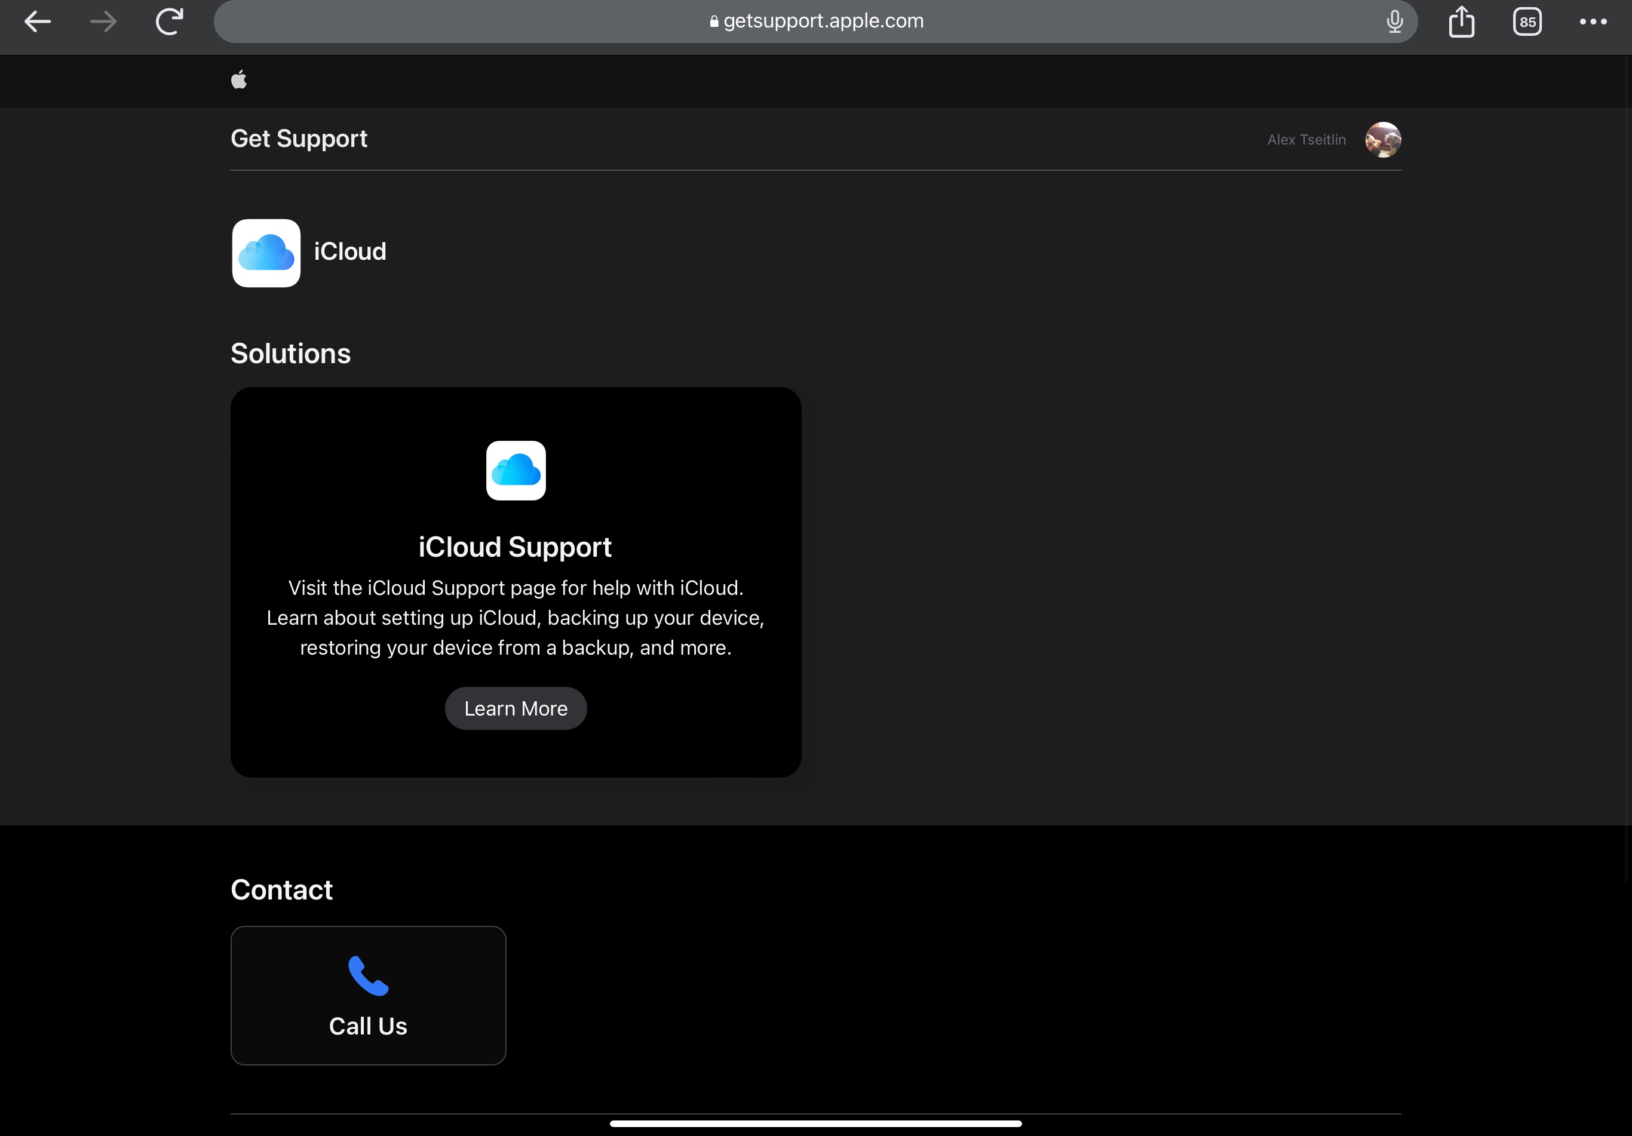Screen dimensions: 1632x1136
Task: Click the blue phone icon in Call Us
Action: [x=368, y=975]
